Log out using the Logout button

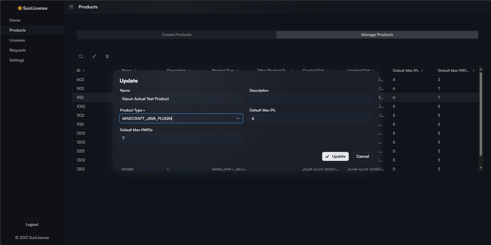pos(32,224)
